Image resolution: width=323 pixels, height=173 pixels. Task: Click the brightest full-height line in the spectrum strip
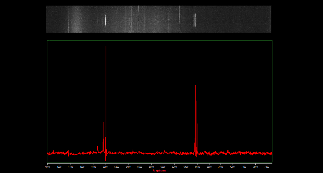(138, 19)
